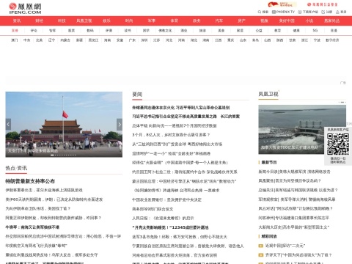This screenshot has width=352, height=264.
Task: Select 小说 in red navigation bar
Action: [x=309, y=21]
